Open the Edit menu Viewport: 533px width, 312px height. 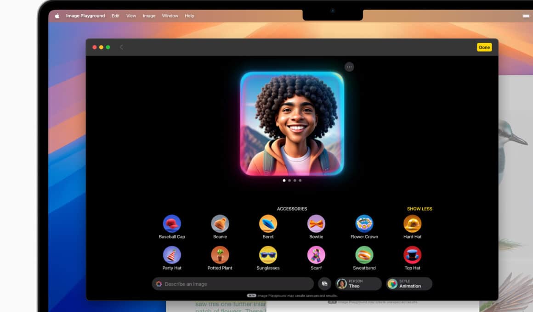(116, 16)
